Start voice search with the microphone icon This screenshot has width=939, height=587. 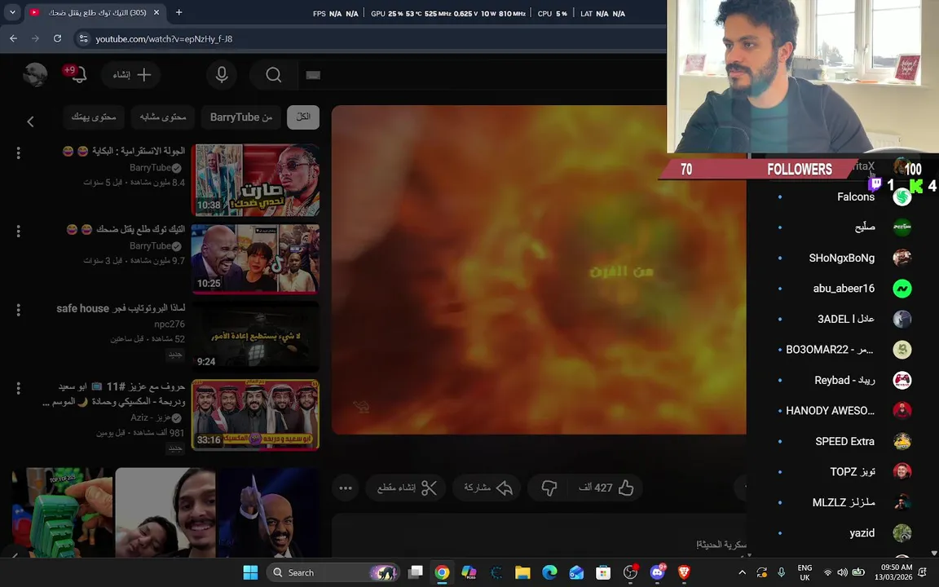pos(222,75)
